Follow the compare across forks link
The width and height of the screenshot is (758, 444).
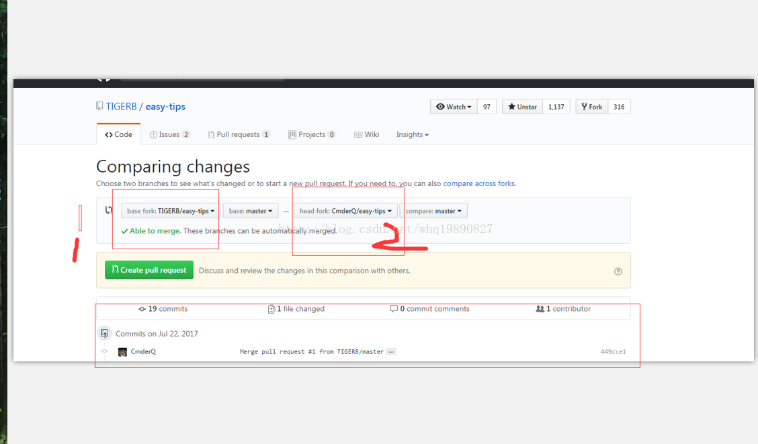pyautogui.click(x=479, y=183)
